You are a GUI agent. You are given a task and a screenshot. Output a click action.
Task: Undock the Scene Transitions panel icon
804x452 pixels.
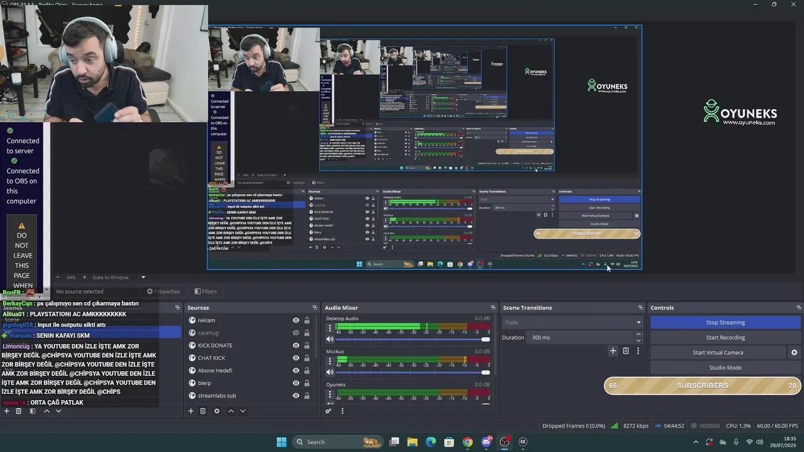640,308
